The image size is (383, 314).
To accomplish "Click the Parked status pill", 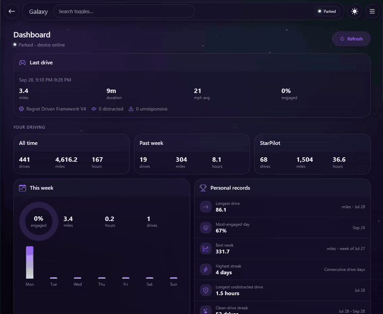I will click(327, 11).
